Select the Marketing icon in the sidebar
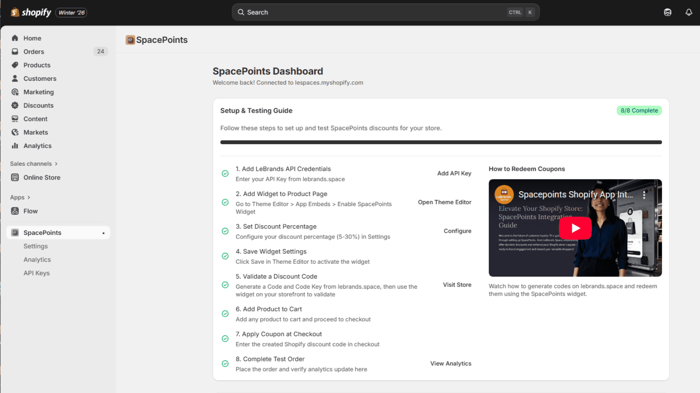The width and height of the screenshot is (700, 393). coord(15,92)
